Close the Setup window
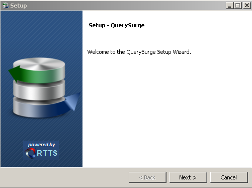This screenshot has width=252, height=188. click(247, 6)
